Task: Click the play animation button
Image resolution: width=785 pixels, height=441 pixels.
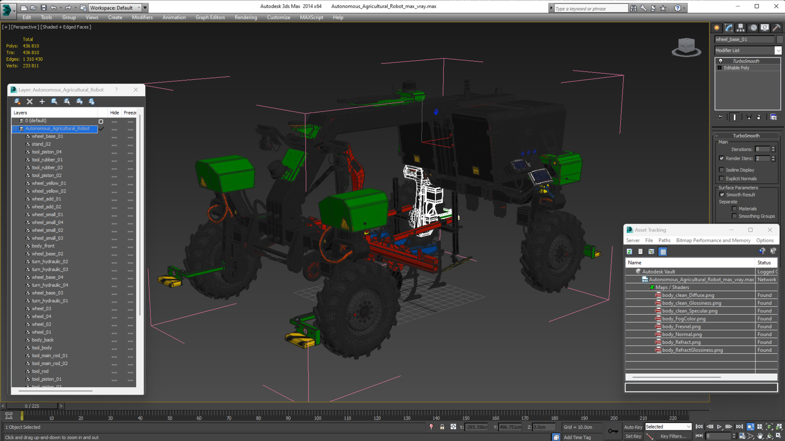Action: click(x=719, y=427)
